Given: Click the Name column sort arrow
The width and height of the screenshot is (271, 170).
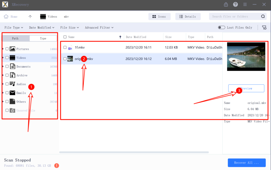Looking at the screenshot, I should click(120, 37).
